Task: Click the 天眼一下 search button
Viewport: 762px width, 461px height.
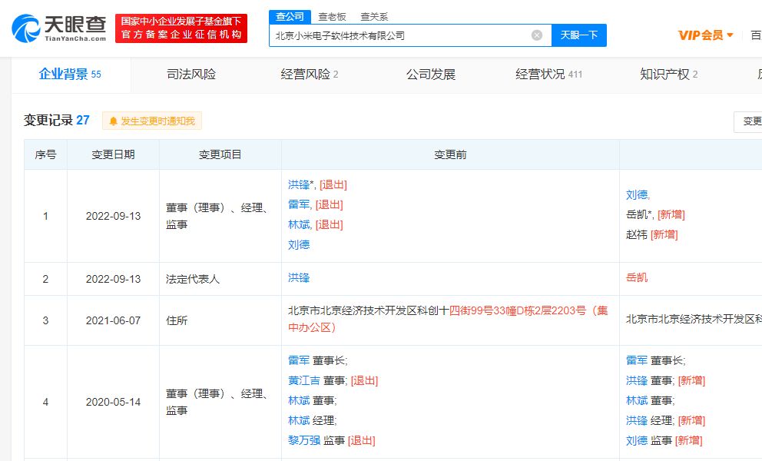Action: 580,35
